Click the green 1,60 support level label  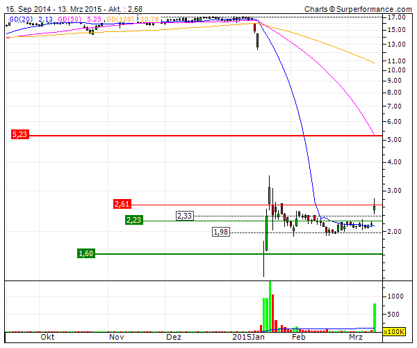85,253
